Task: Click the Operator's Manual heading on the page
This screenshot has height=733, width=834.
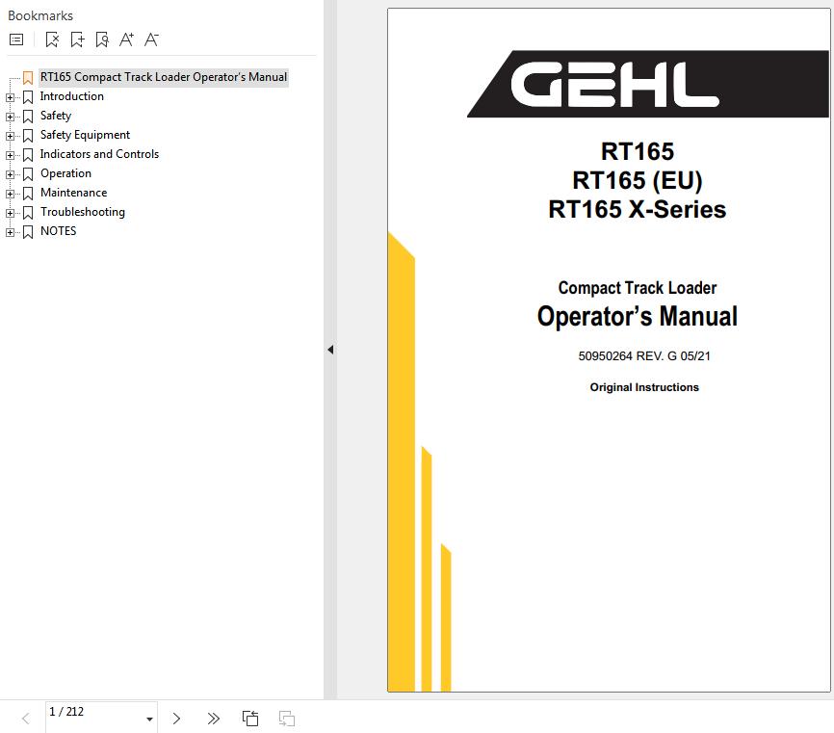Action: (x=638, y=316)
